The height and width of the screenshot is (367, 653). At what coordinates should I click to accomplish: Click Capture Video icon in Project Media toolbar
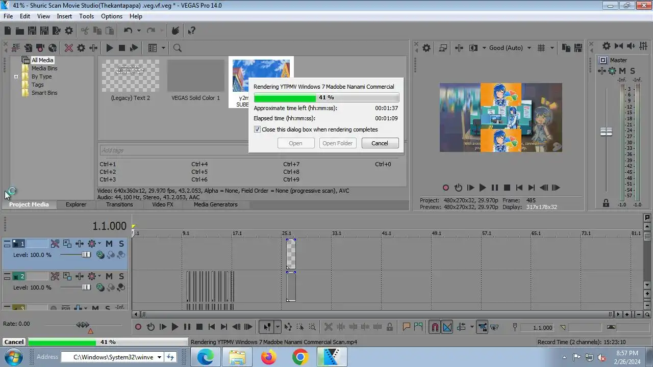click(x=40, y=48)
